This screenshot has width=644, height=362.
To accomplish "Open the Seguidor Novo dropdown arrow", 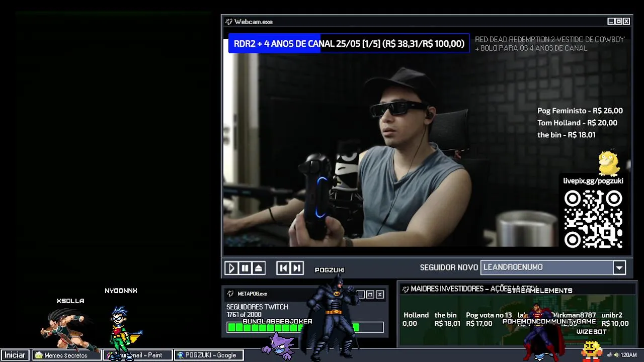I will pos(619,267).
